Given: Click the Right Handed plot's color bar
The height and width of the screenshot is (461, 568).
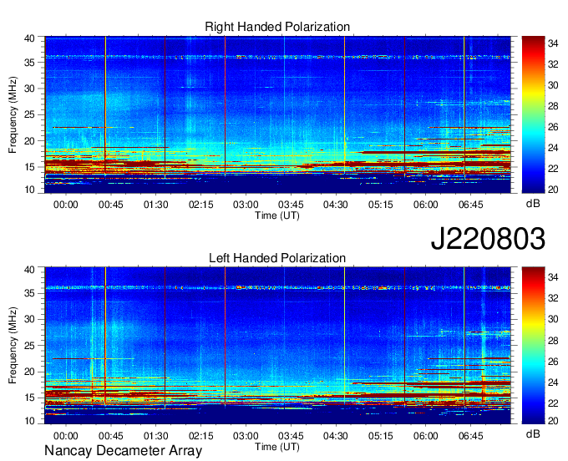Looking at the screenshot, I should (x=533, y=114).
